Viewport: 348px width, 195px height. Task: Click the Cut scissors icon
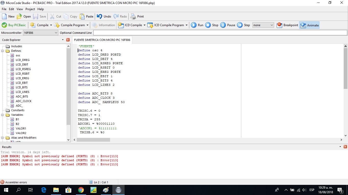tap(52, 17)
